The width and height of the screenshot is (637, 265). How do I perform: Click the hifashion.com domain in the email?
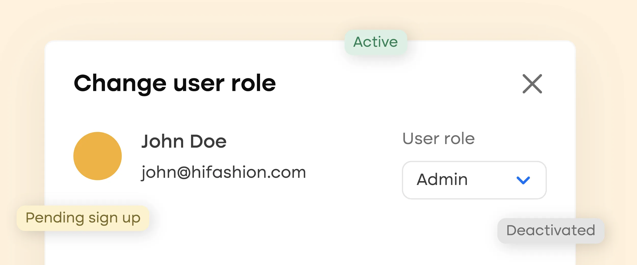click(x=249, y=172)
